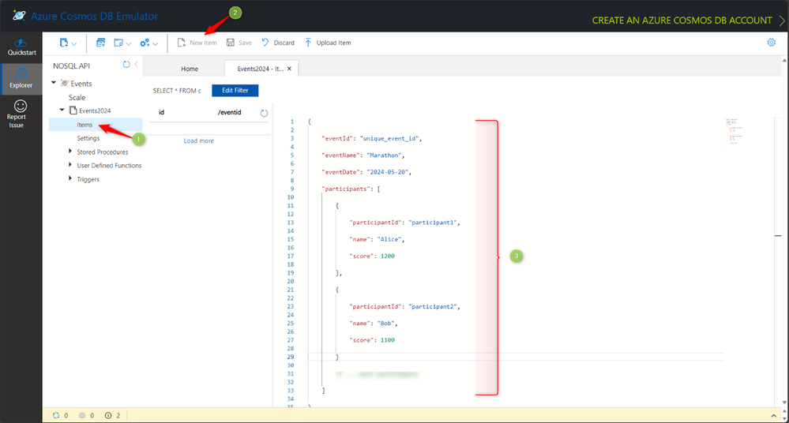Expand the notification console chevron
Image resolution: width=789 pixels, height=423 pixels.
pyautogui.click(x=773, y=415)
